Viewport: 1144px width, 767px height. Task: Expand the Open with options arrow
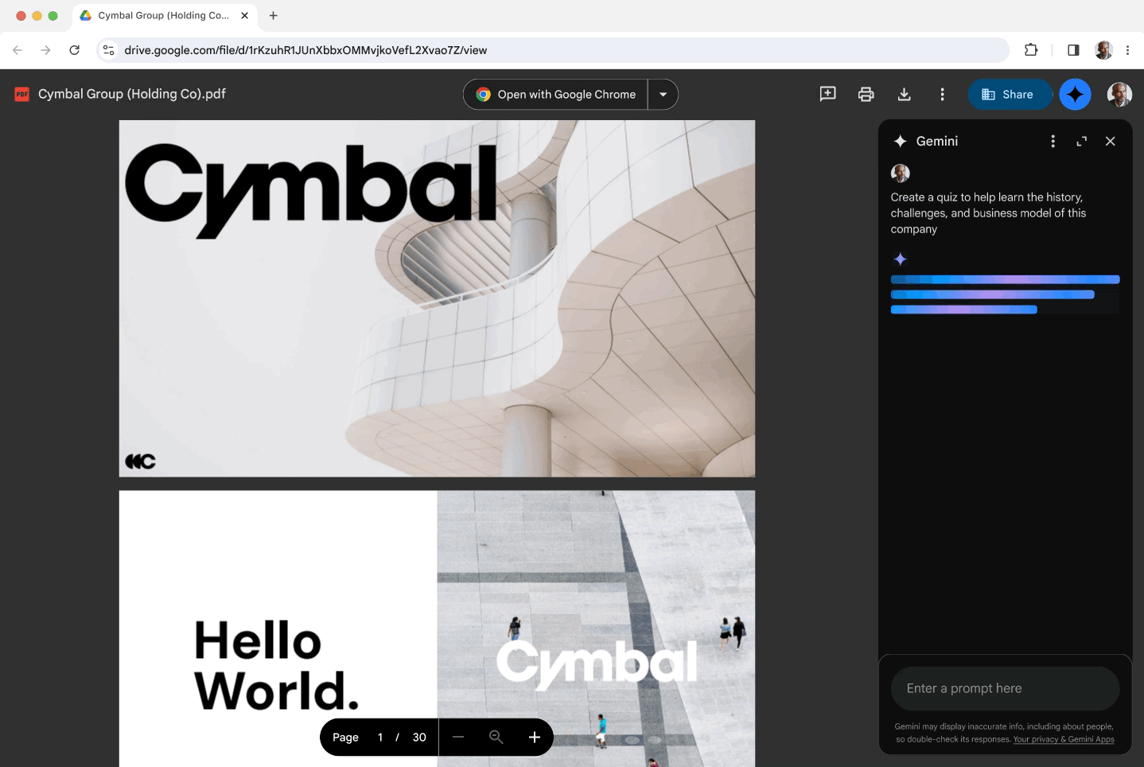[x=663, y=94]
